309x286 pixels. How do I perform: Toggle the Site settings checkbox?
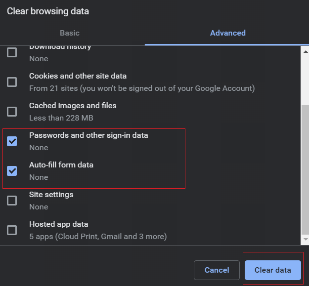(x=12, y=201)
